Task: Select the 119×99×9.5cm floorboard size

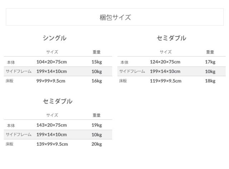Action: click(x=165, y=81)
